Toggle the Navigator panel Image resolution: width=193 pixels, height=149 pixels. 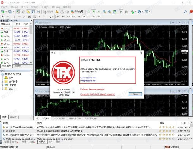point(28,12)
